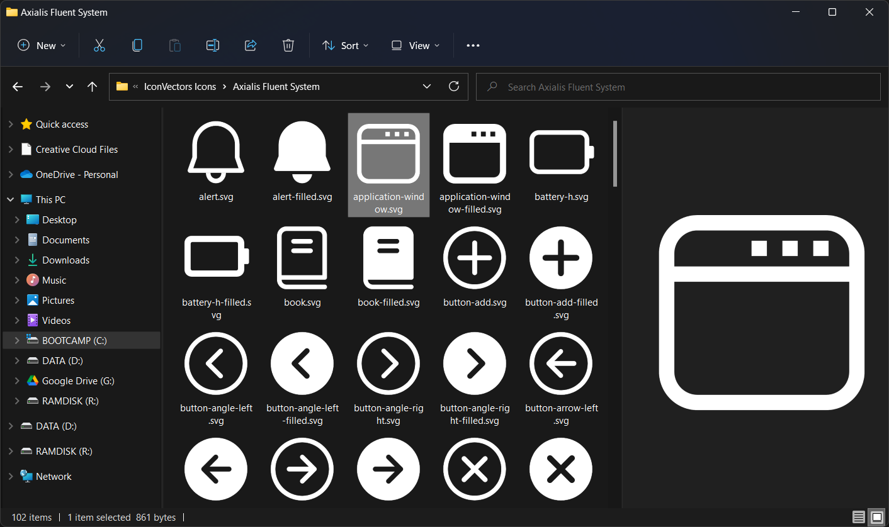This screenshot has width=889, height=527.
Task: Open the New menu
Action: tap(42, 45)
